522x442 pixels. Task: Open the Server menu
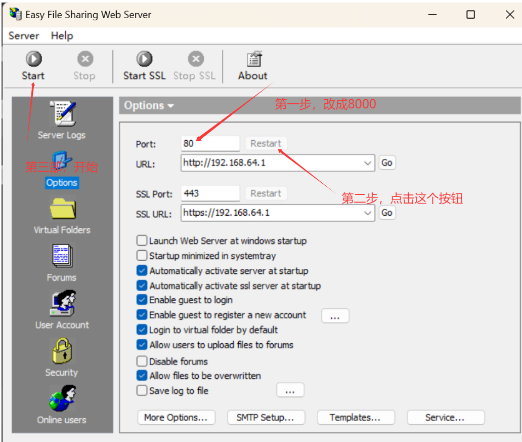[x=23, y=35]
